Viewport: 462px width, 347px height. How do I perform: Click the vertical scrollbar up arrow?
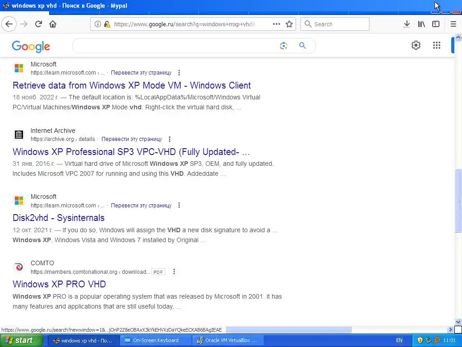(x=458, y=37)
